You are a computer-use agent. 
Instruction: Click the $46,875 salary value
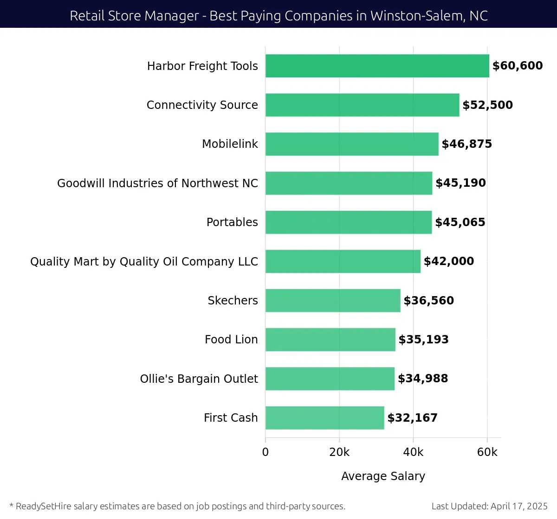coord(467,144)
